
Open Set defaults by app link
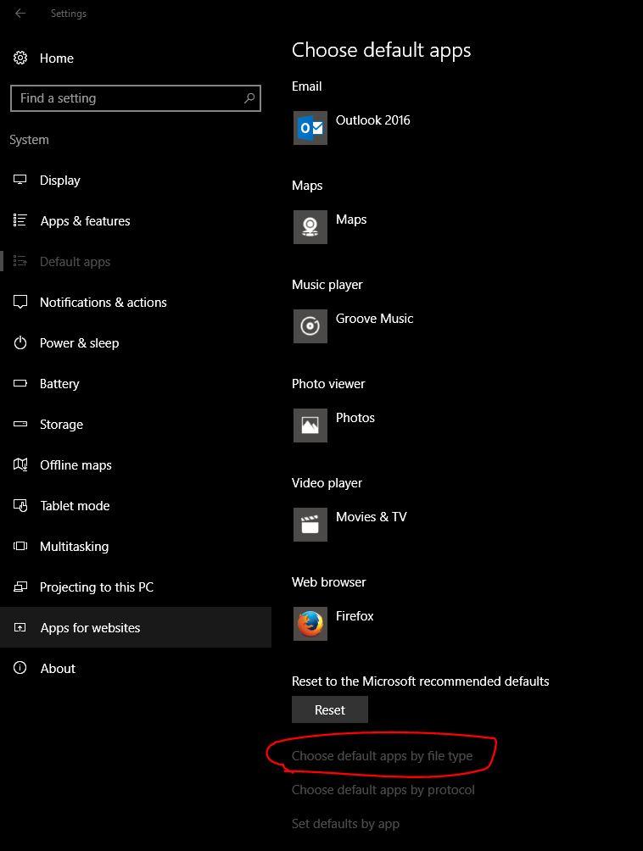click(345, 823)
